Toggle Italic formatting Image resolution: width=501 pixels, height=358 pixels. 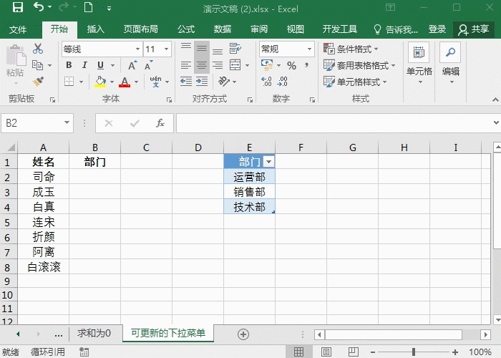(x=84, y=65)
